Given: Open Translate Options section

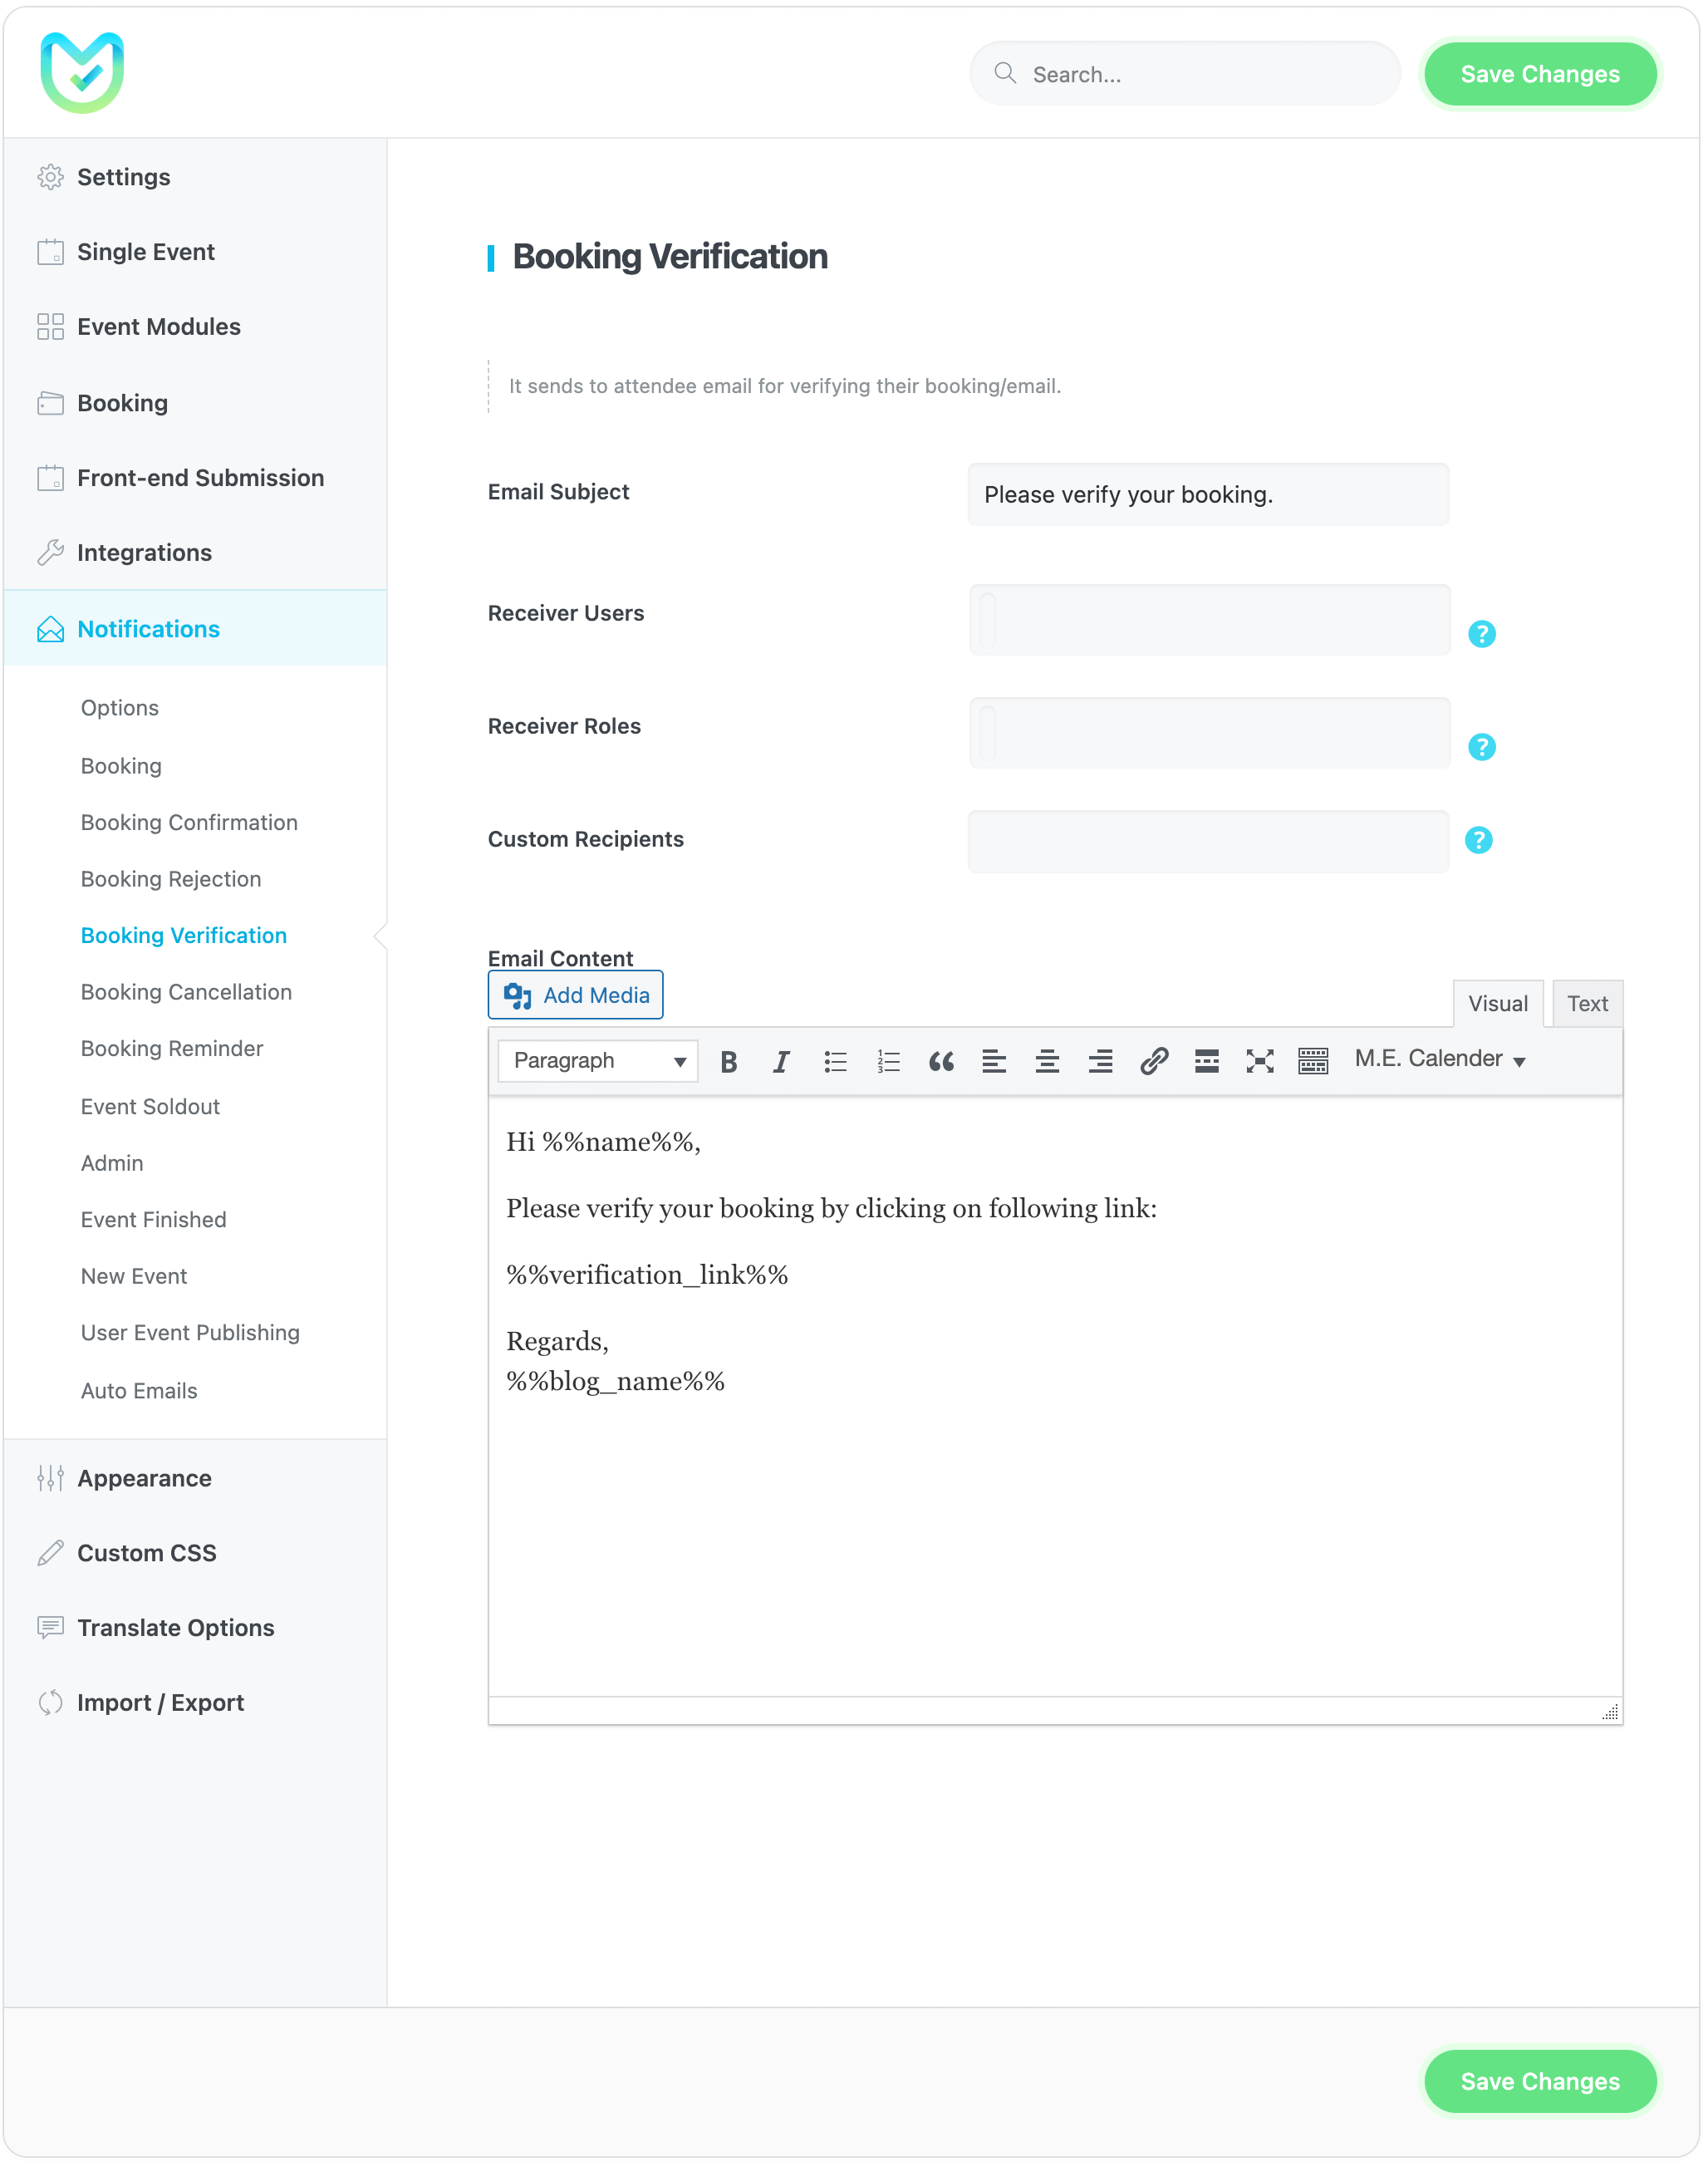Looking at the screenshot, I should click(x=195, y=1628).
